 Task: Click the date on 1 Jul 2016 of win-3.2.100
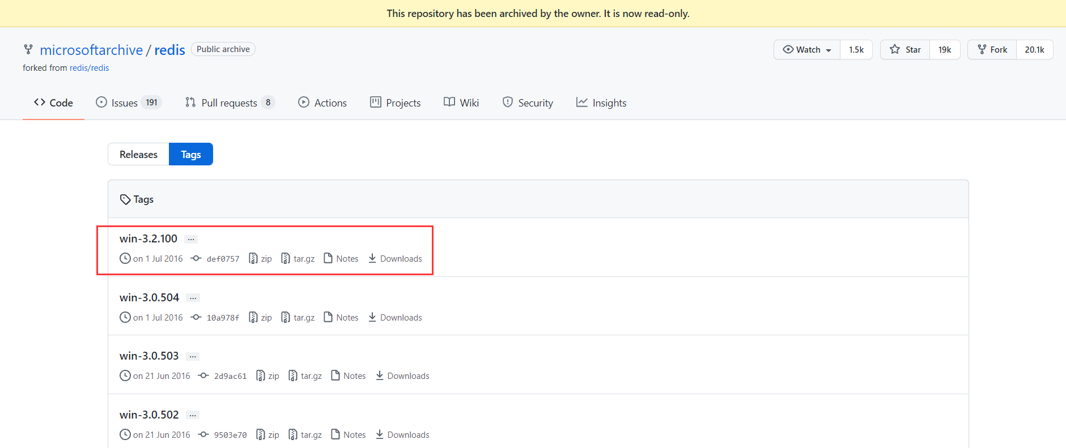tap(158, 259)
